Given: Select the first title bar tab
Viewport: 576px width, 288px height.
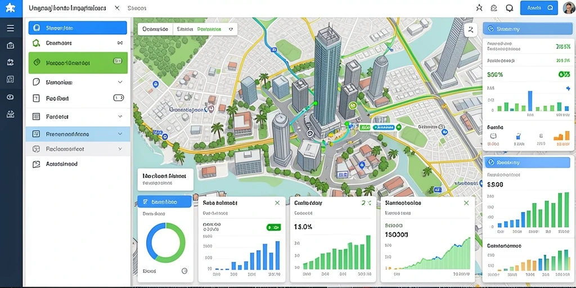Looking at the screenshot, I should click(67, 8).
